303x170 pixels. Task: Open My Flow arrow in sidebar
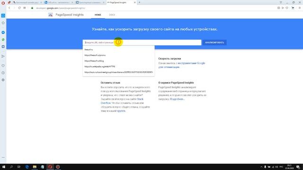click(x=3, y=56)
